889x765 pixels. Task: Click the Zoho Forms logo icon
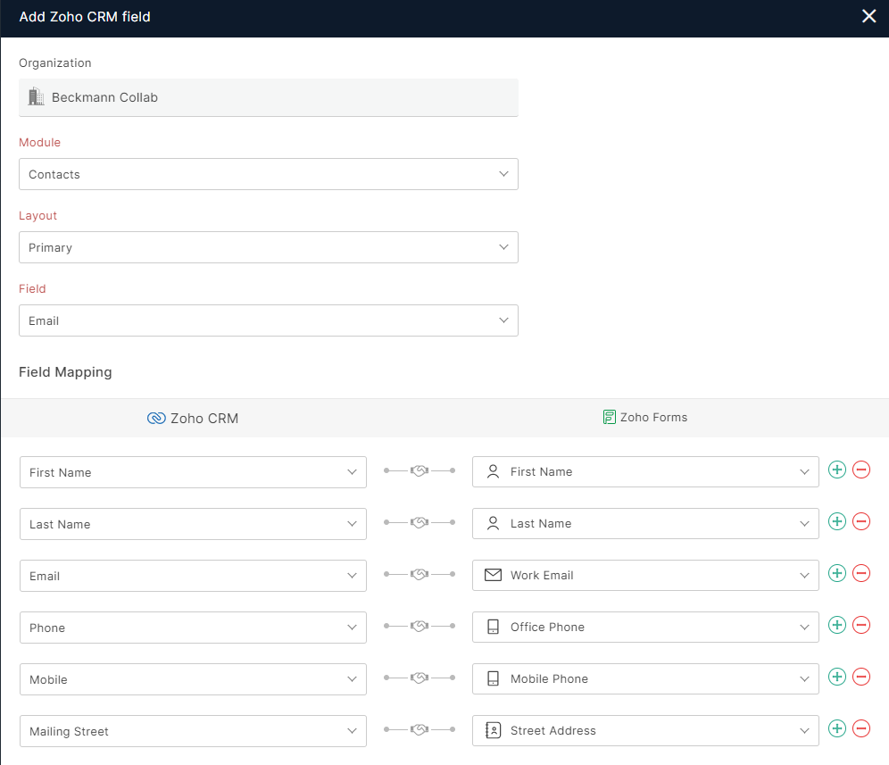click(609, 418)
